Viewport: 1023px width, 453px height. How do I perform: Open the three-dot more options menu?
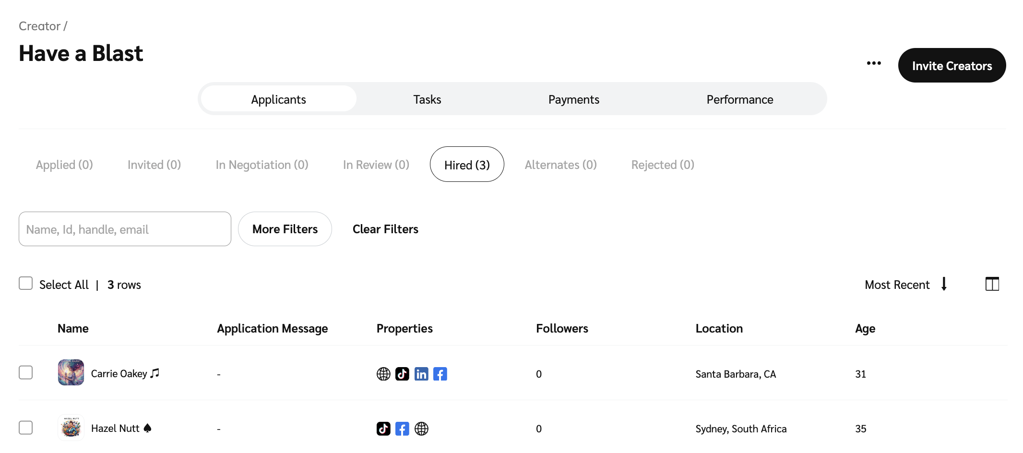874,63
